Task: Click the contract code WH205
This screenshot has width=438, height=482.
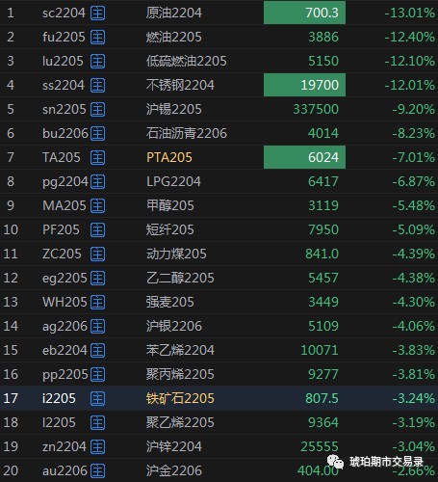Action: [64, 302]
